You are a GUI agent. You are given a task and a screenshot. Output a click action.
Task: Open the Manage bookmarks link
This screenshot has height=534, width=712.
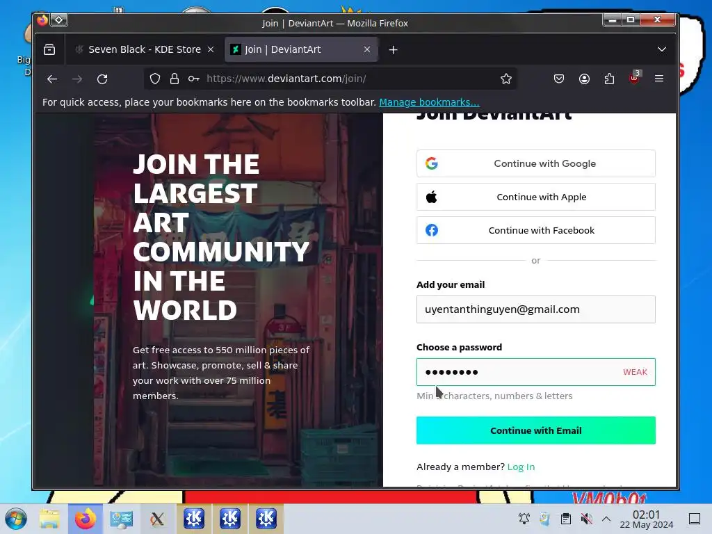(x=429, y=103)
